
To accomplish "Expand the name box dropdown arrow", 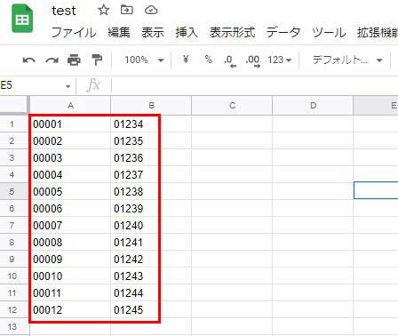I will (x=68, y=86).
